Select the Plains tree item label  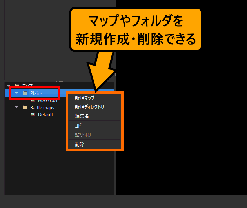(x=36, y=93)
